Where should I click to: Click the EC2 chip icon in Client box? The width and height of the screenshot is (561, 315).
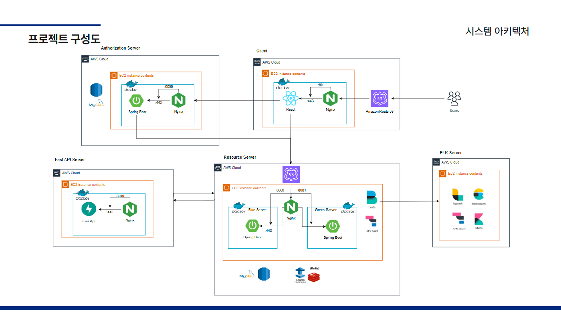(x=265, y=74)
